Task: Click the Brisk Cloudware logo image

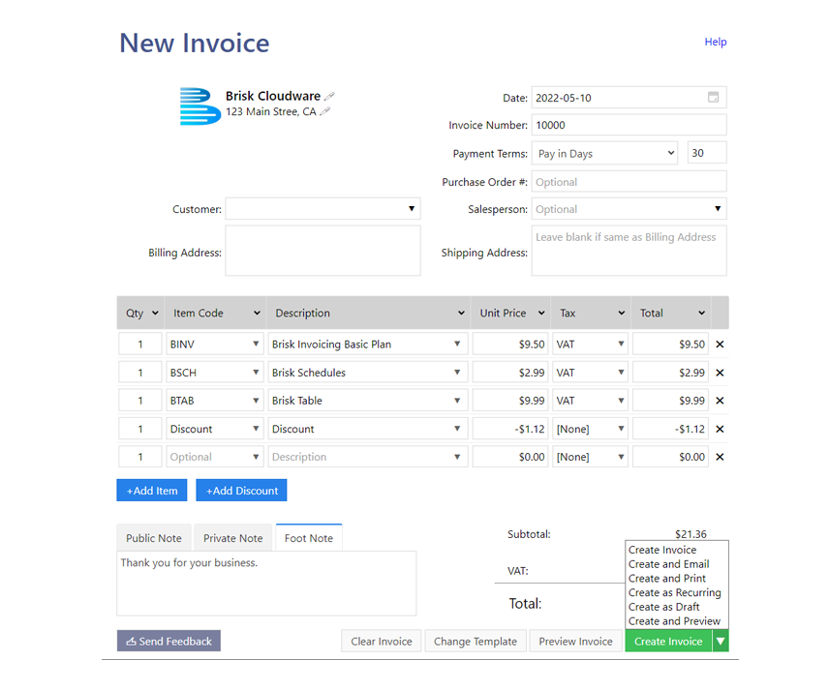Action: (200, 106)
